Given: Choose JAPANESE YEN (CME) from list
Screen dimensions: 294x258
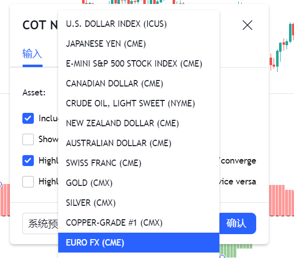Looking at the screenshot, I should pyautogui.click(x=139, y=44).
